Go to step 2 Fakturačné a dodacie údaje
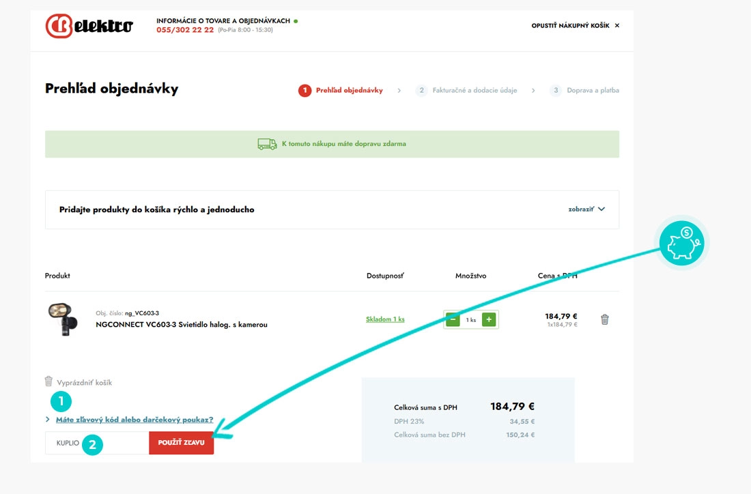 click(466, 90)
